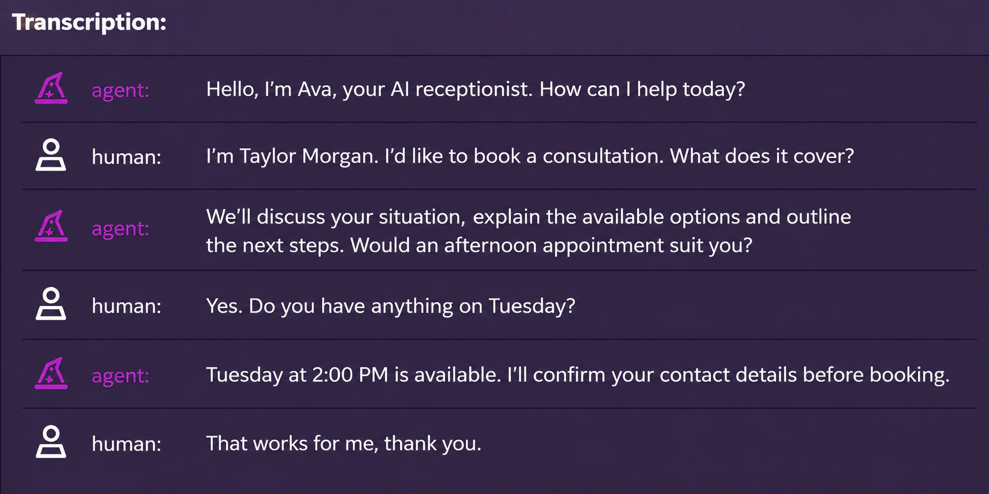
Task: Click "human:" label on the last row
Action: (x=127, y=444)
